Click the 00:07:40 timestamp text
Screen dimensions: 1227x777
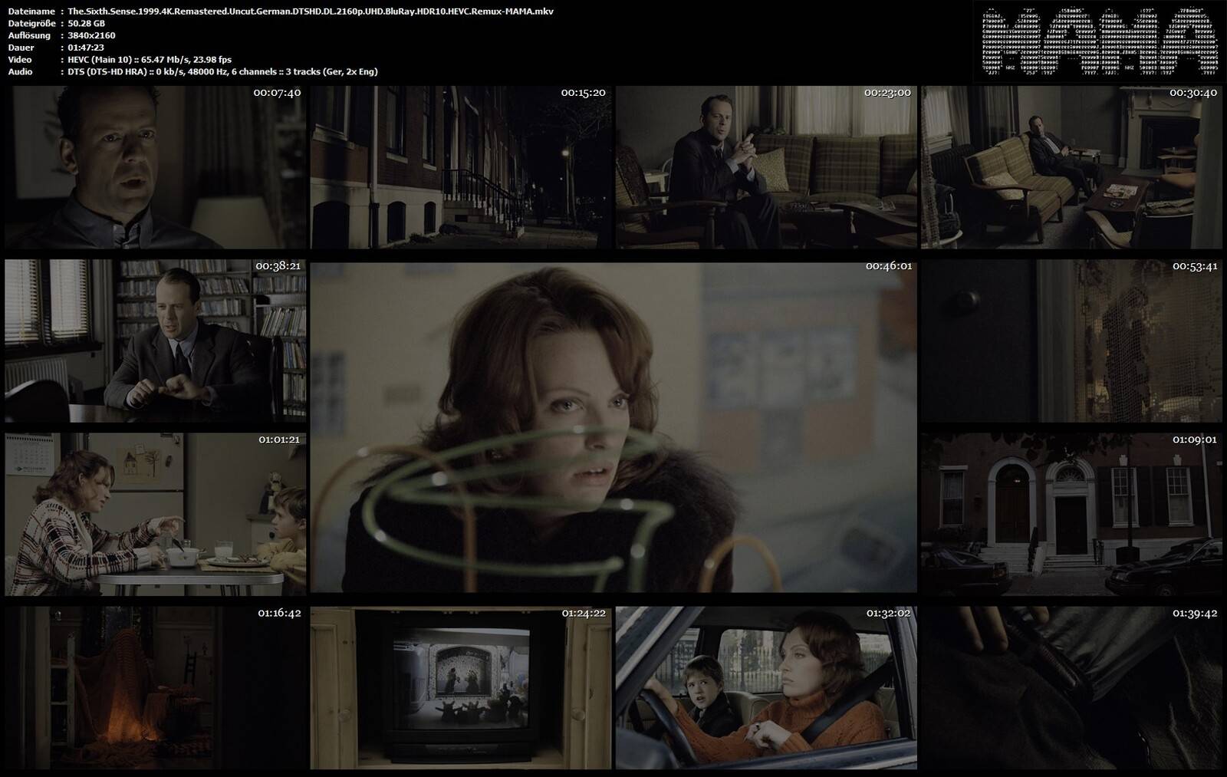click(277, 93)
